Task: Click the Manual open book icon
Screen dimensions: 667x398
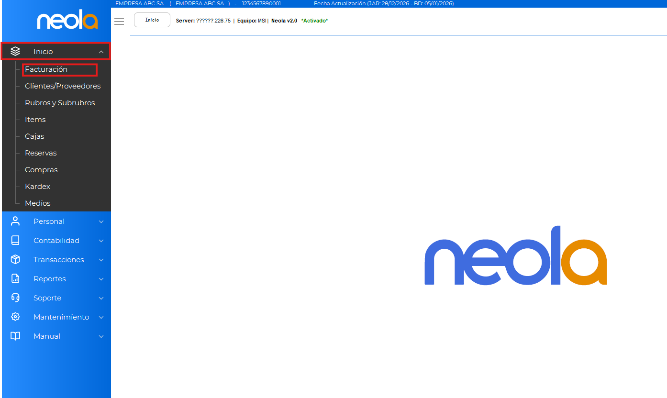Action: pyautogui.click(x=15, y=336)
